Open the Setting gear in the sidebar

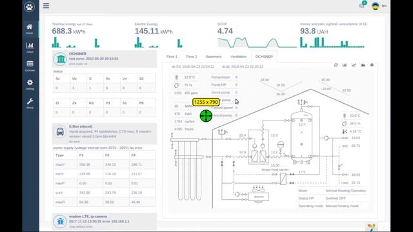[x=30, y=84]
